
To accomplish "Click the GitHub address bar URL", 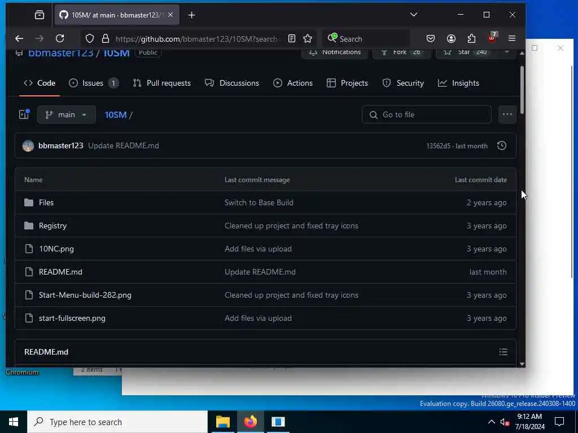I will 196,39.
